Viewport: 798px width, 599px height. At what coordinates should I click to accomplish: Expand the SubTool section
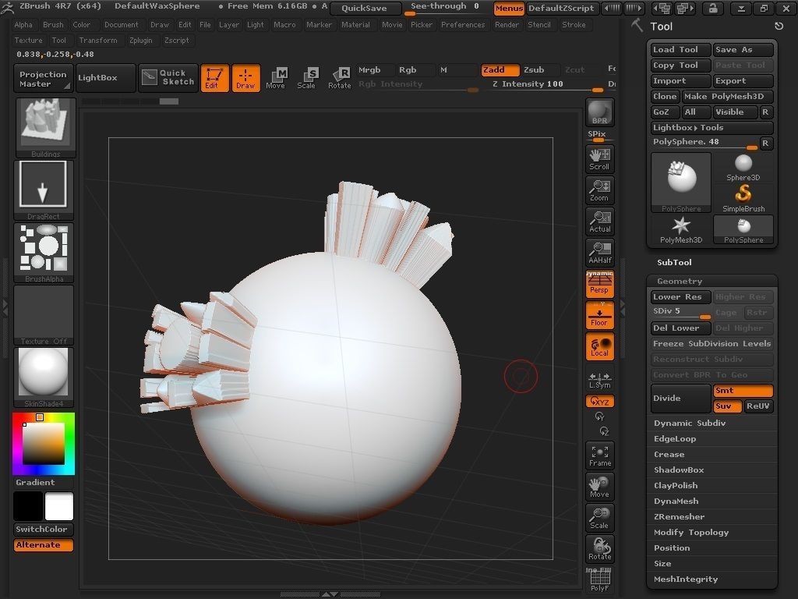[674, 262]
